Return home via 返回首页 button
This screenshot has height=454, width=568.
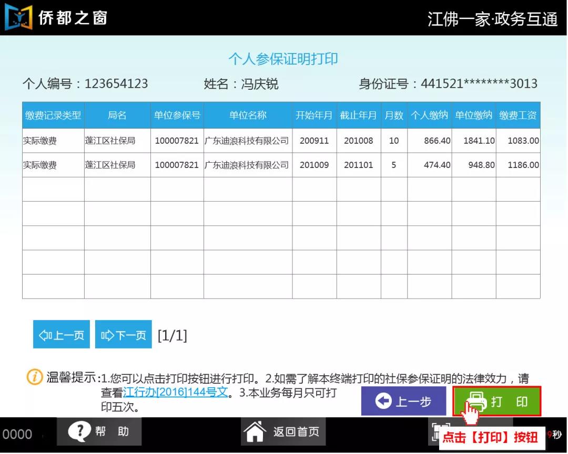pos(283,431)
